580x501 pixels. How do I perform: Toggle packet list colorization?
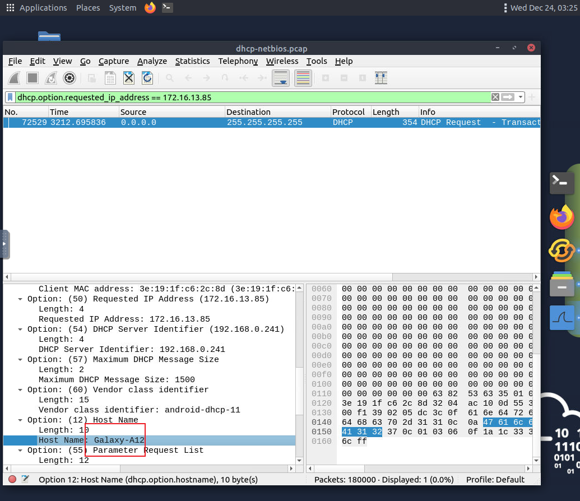pos(303,78)
